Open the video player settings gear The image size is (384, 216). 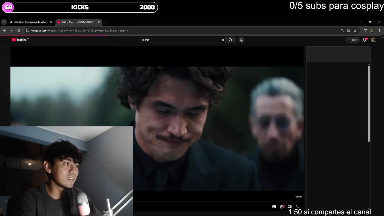tap(282, 207)
